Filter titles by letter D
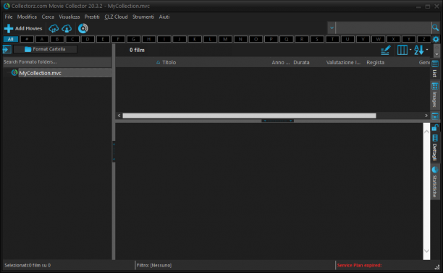 pos(88,39)
